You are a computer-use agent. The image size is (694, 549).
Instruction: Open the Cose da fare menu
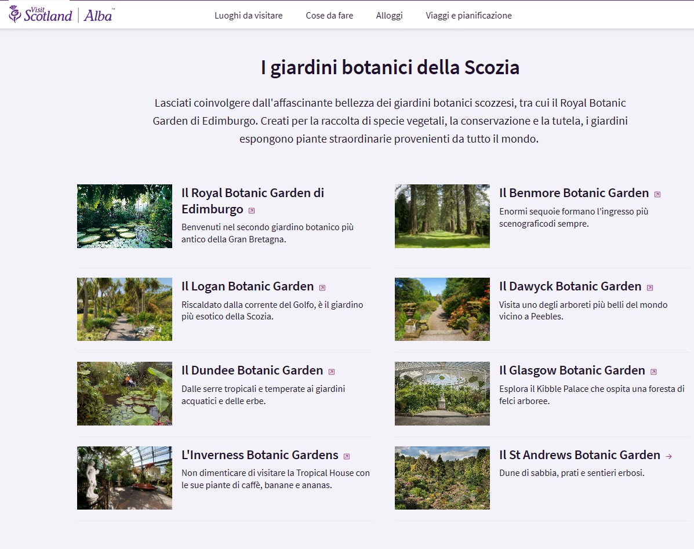[x=329, y=16]
